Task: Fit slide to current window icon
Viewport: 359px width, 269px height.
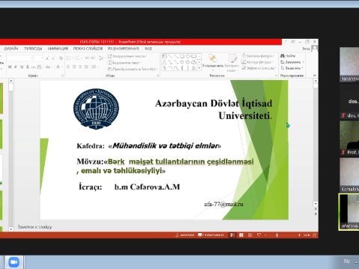Action: pos(315,235)
